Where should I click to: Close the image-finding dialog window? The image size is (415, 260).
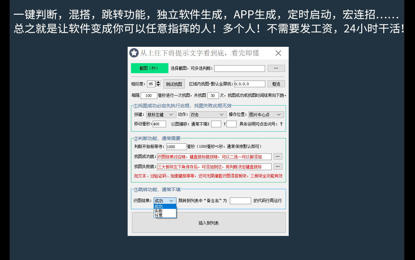278,53
